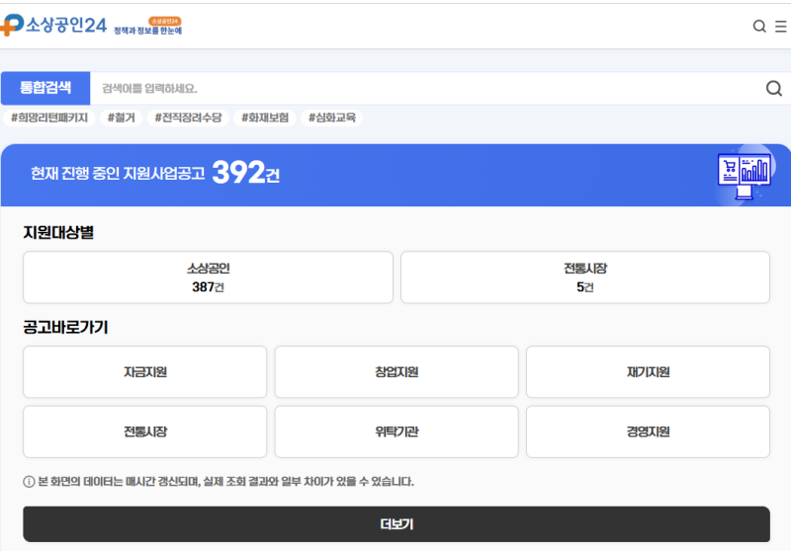
Task: Go to 경영지원 notices
Action: tap(648, 432)
